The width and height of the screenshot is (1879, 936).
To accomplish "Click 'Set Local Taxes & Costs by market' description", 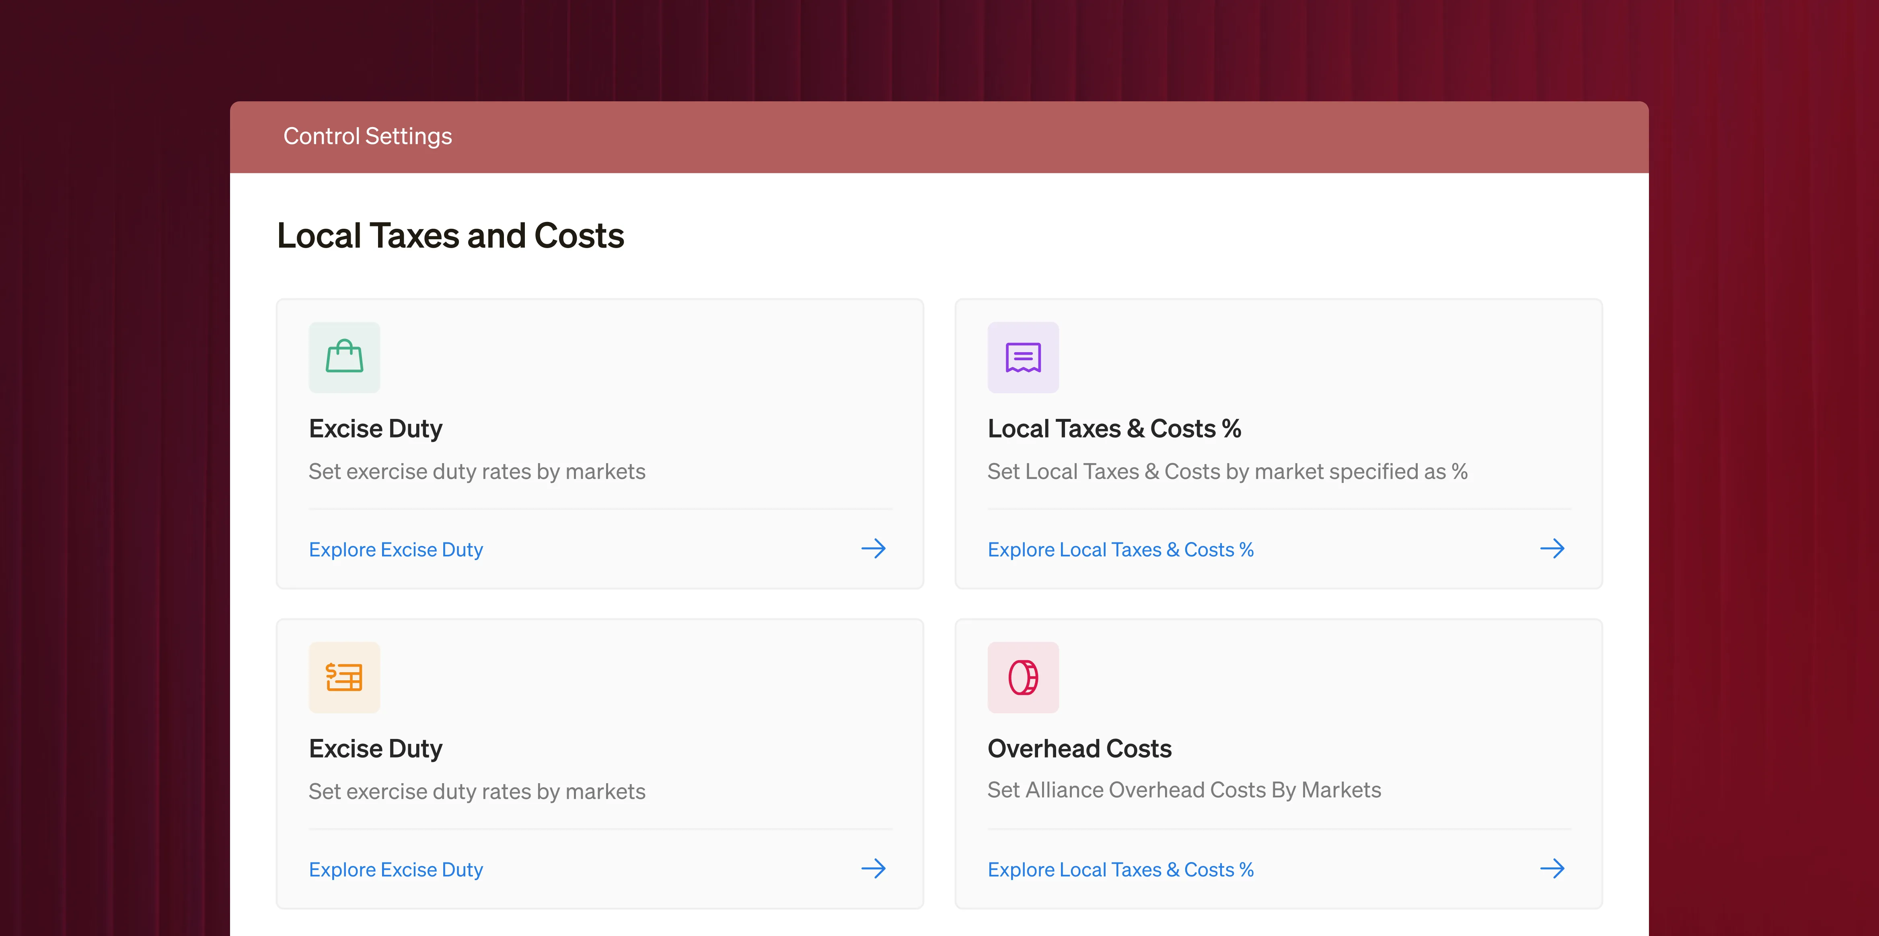I will [x=1227, y=472].
